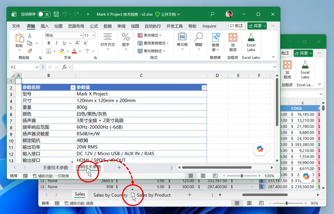Viewport: 334px width, 214px height.
Task: Apply the yellow fill color bucket
Action: (x=62, y=51)
